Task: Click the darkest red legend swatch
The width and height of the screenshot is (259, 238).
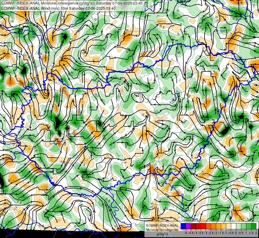Action: point(193,226)
